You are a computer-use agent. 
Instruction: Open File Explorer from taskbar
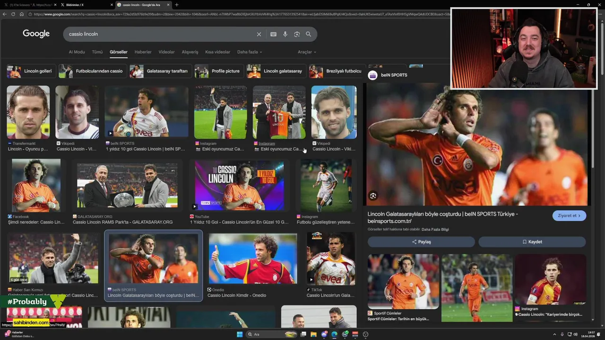pos(313,334)
